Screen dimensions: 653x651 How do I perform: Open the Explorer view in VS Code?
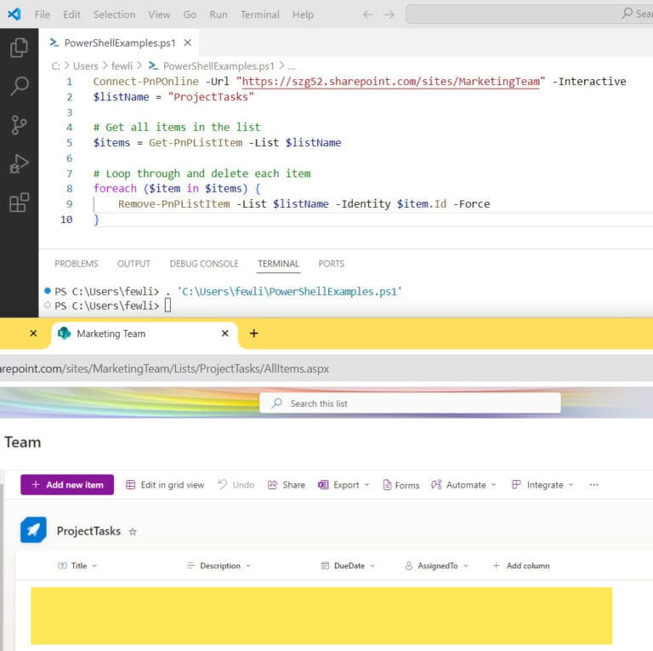20,48
